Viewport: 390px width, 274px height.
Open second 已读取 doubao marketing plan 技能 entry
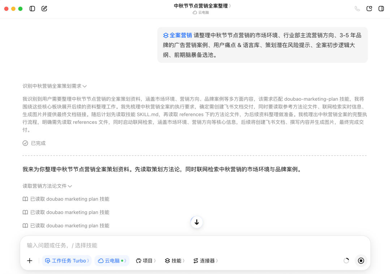click(66, 212)
